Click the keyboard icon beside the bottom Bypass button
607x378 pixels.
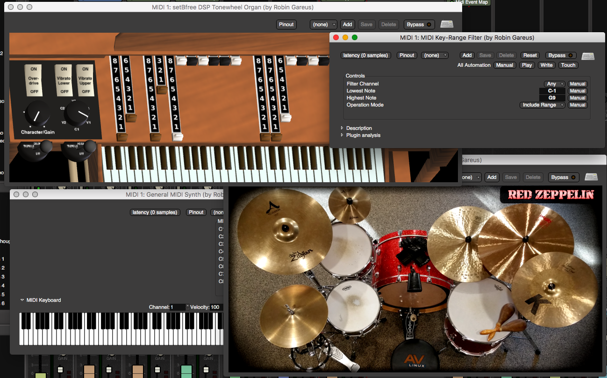[x=591, y=177]
